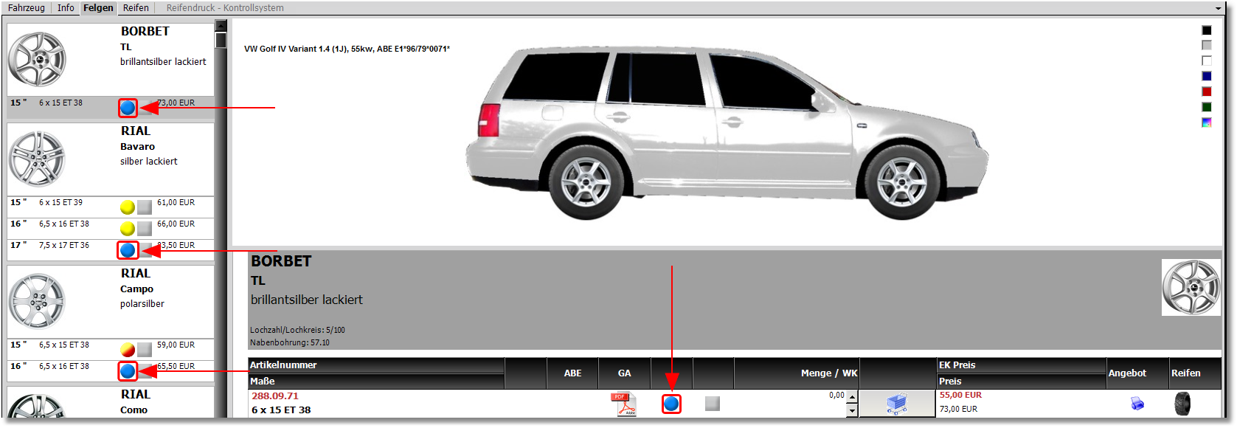Select the RIAL Bavaro wheel thumbnail
The image size is (1237, 428).
click(x=37, y=159)
